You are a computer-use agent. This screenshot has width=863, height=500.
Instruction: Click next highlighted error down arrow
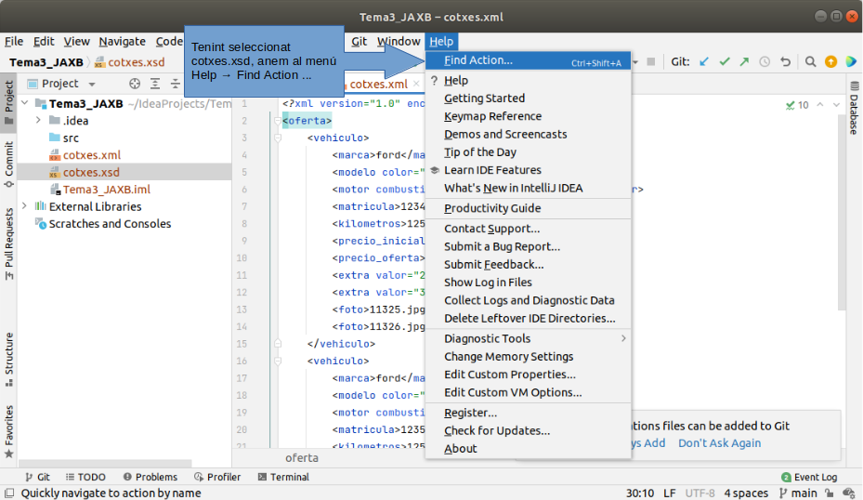tap(837, 105)
